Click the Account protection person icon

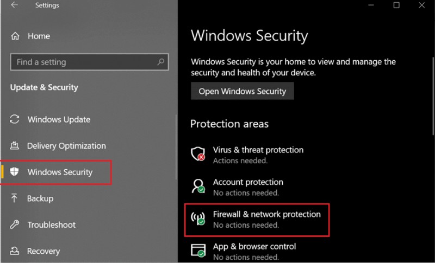(198, 187)
